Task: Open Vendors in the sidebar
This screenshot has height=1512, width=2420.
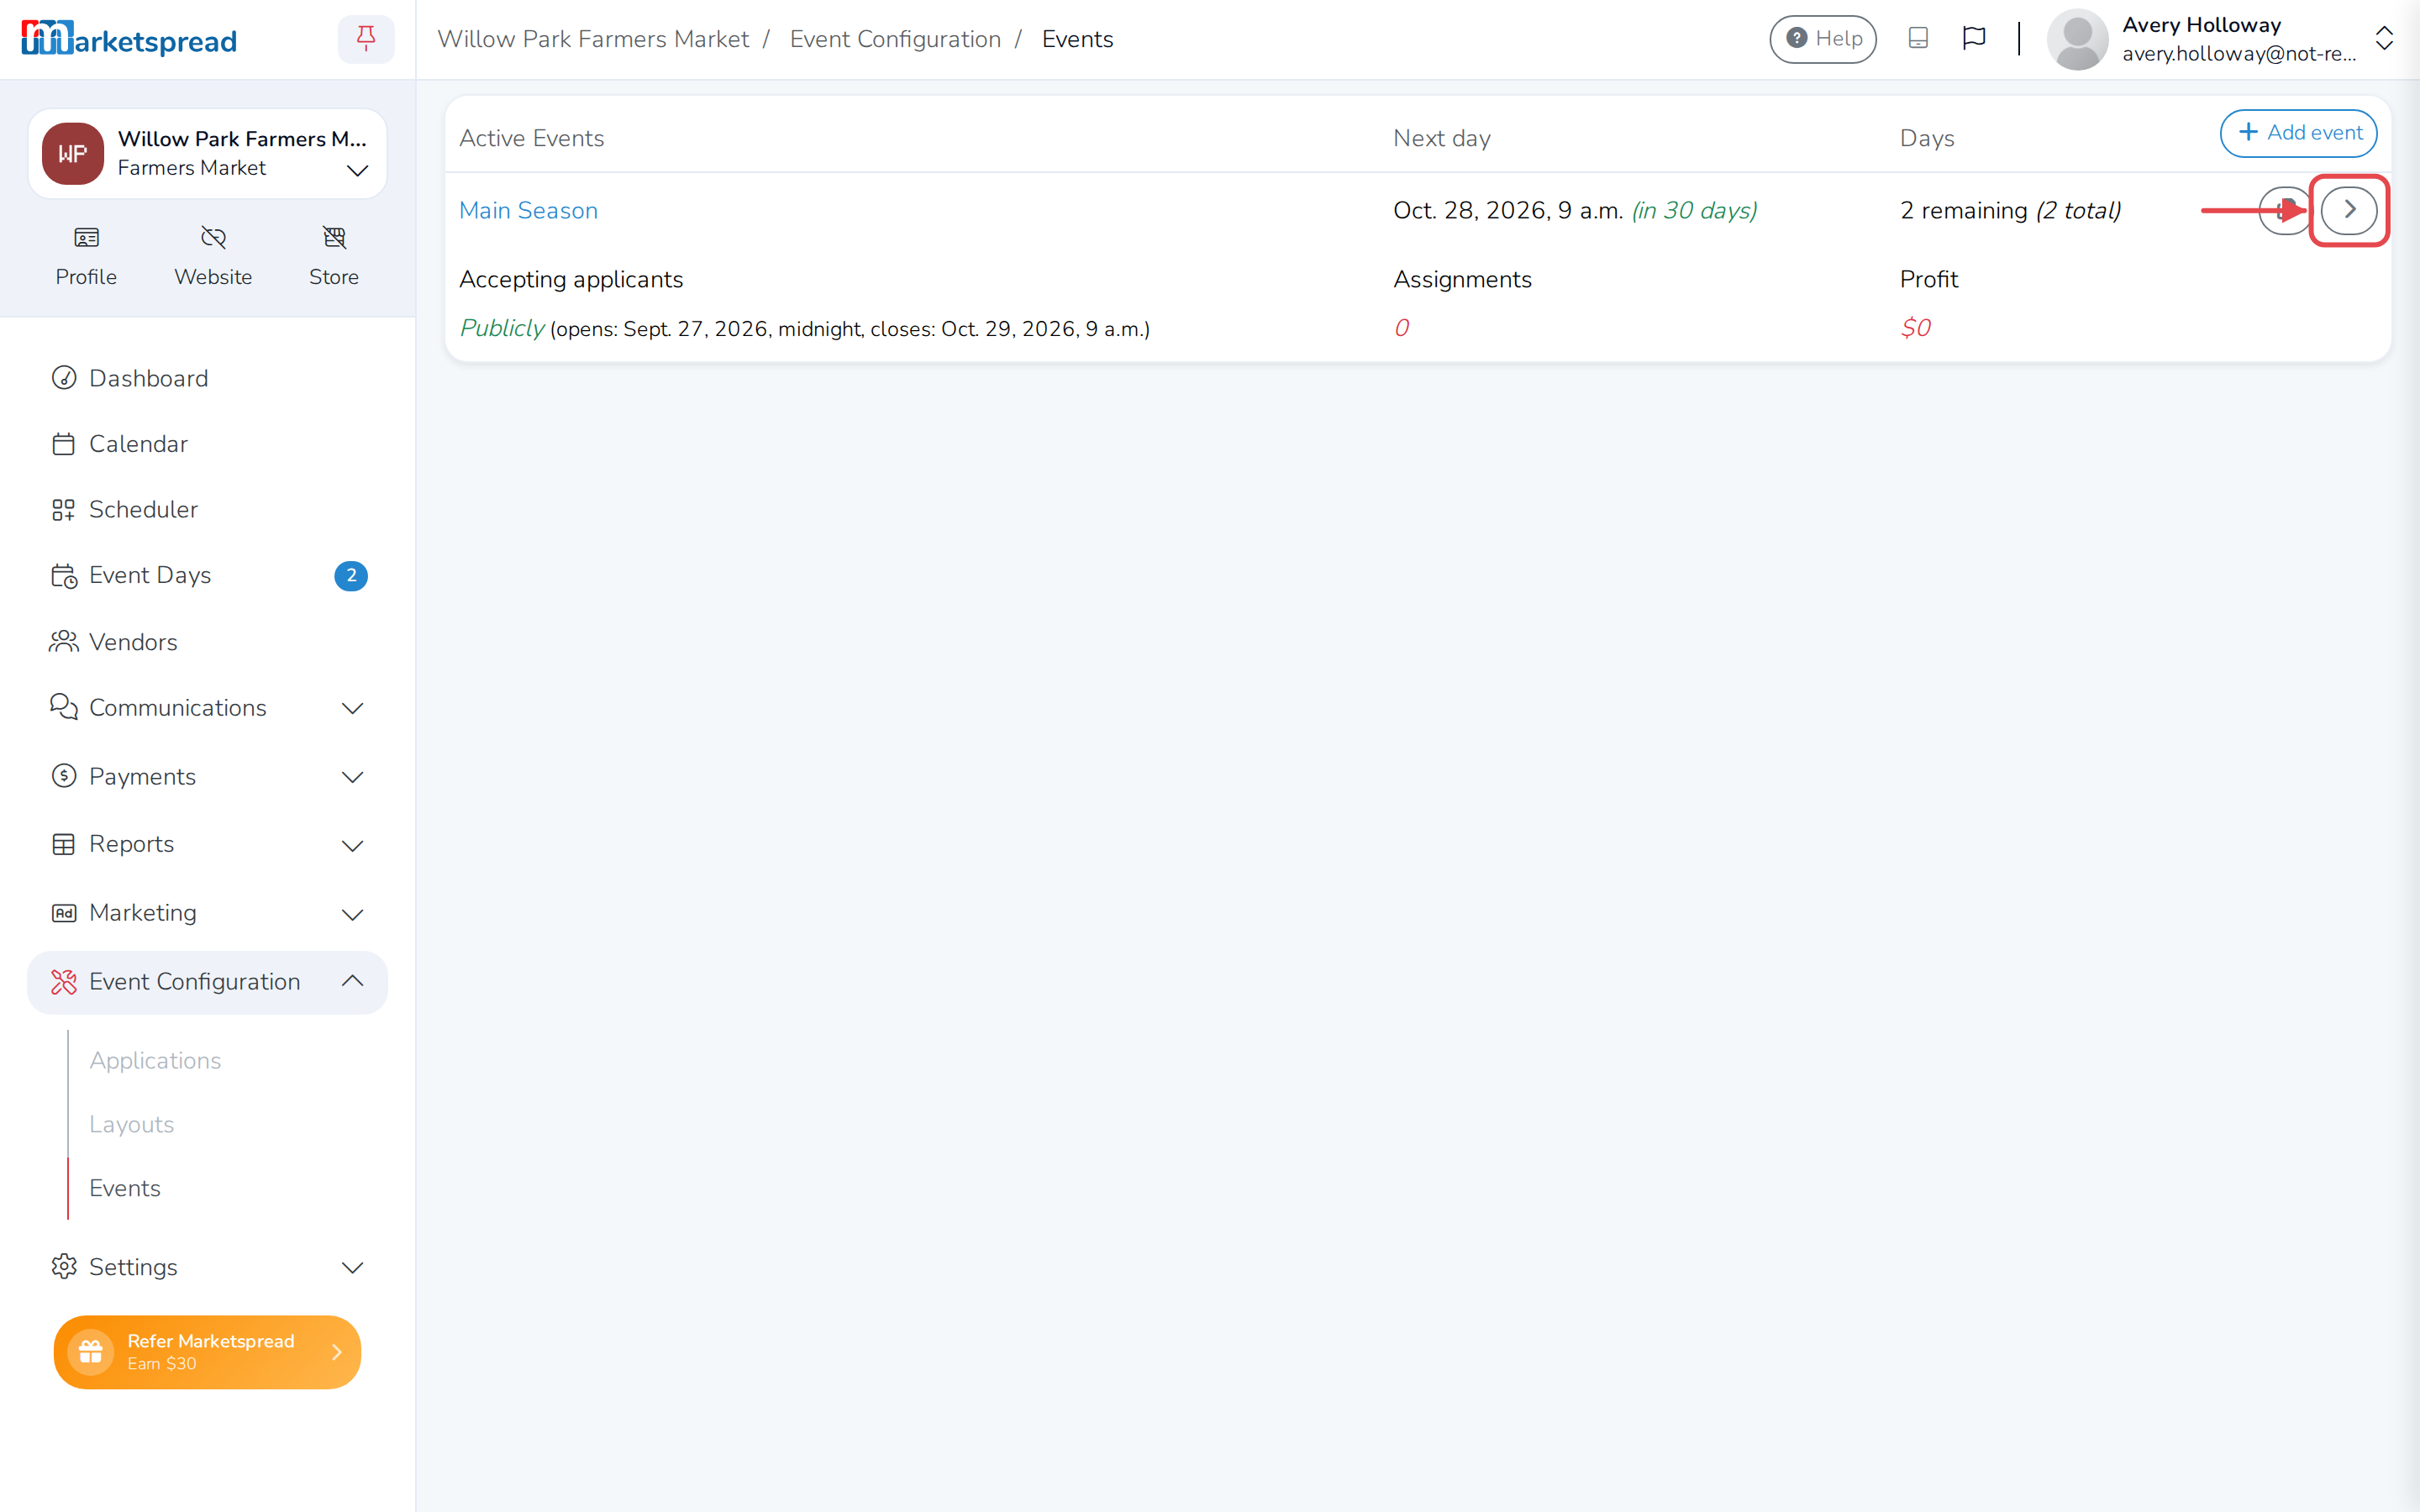Action: (207, 642)
